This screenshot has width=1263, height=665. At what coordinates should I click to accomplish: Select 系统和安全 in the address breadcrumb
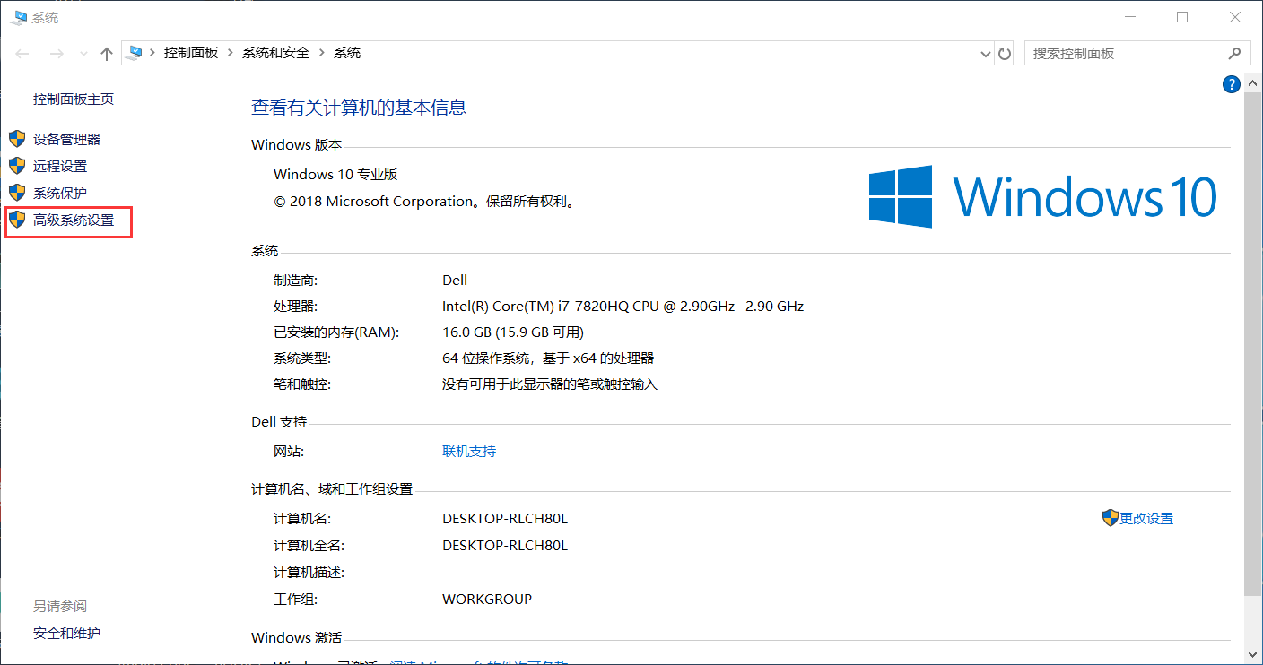pos(275,53)
